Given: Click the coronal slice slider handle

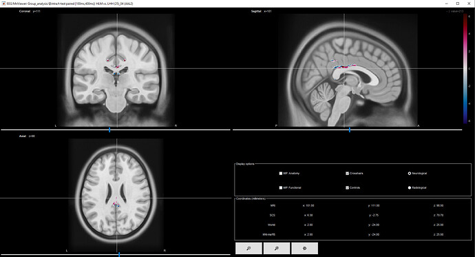Looking at the screenshot, I should point(109,130).
